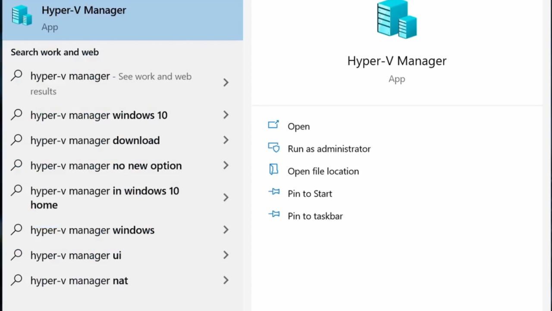Expand arrow for 'hyper-v manager nat'
Image resolution: width=552 pixels, height=311 pixels.
click(226, 280)
